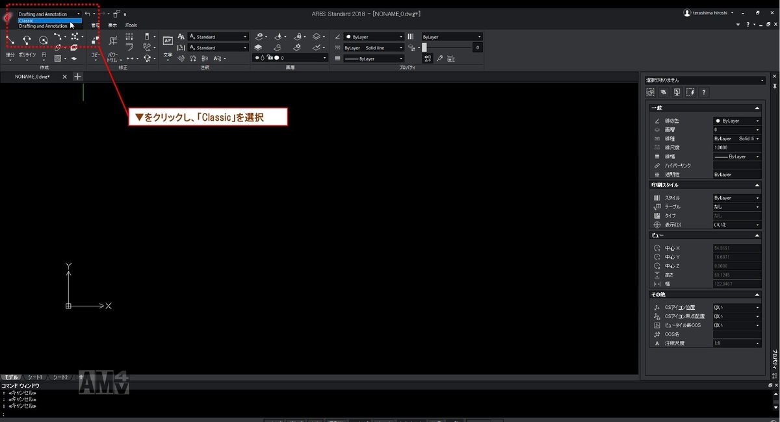This screenshot has height=422, width=780.
Task: Select the ポリライン (Polyline) tool
Action: (x=26, y=40)
